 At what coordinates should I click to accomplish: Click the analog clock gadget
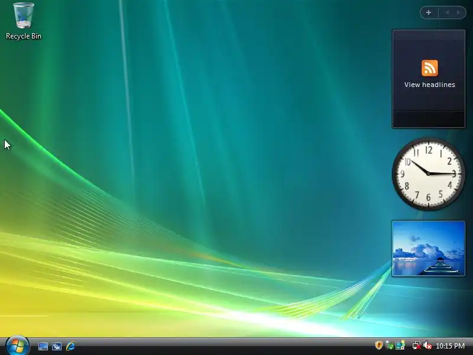point(428,174)
